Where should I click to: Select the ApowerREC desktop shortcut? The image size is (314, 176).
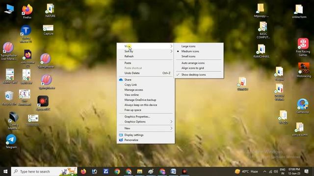43,103
